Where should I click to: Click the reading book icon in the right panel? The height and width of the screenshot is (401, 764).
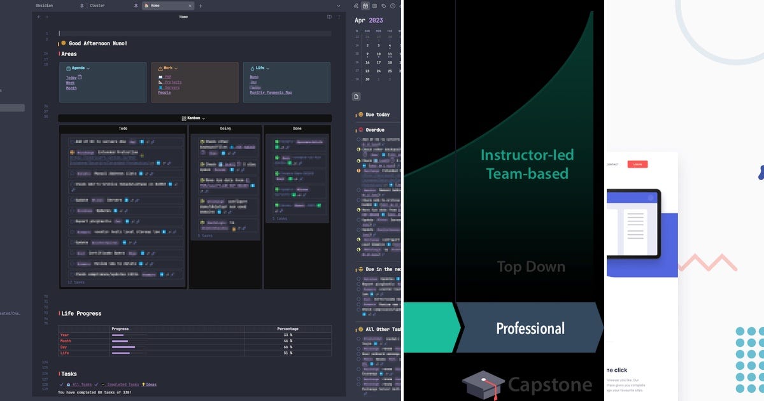[374, 6]
